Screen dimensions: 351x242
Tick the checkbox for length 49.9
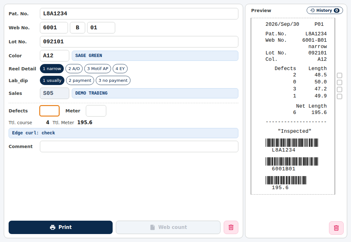coord(340,96)
